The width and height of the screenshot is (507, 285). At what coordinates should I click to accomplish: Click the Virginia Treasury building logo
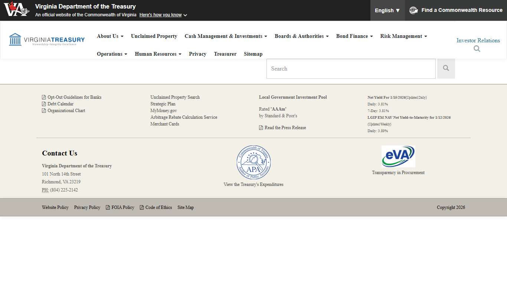(x=47, y=39)
